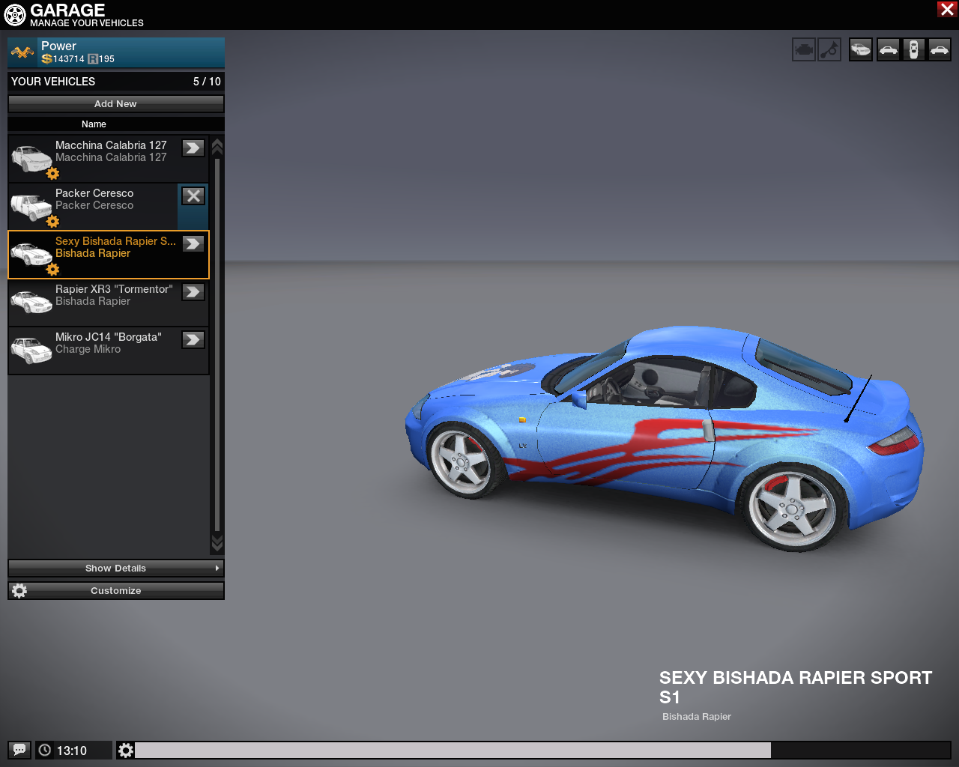Click the arrow next to Sexy Bishada Rapier
The height and width of the screenshot is (767, 959).
193,244
